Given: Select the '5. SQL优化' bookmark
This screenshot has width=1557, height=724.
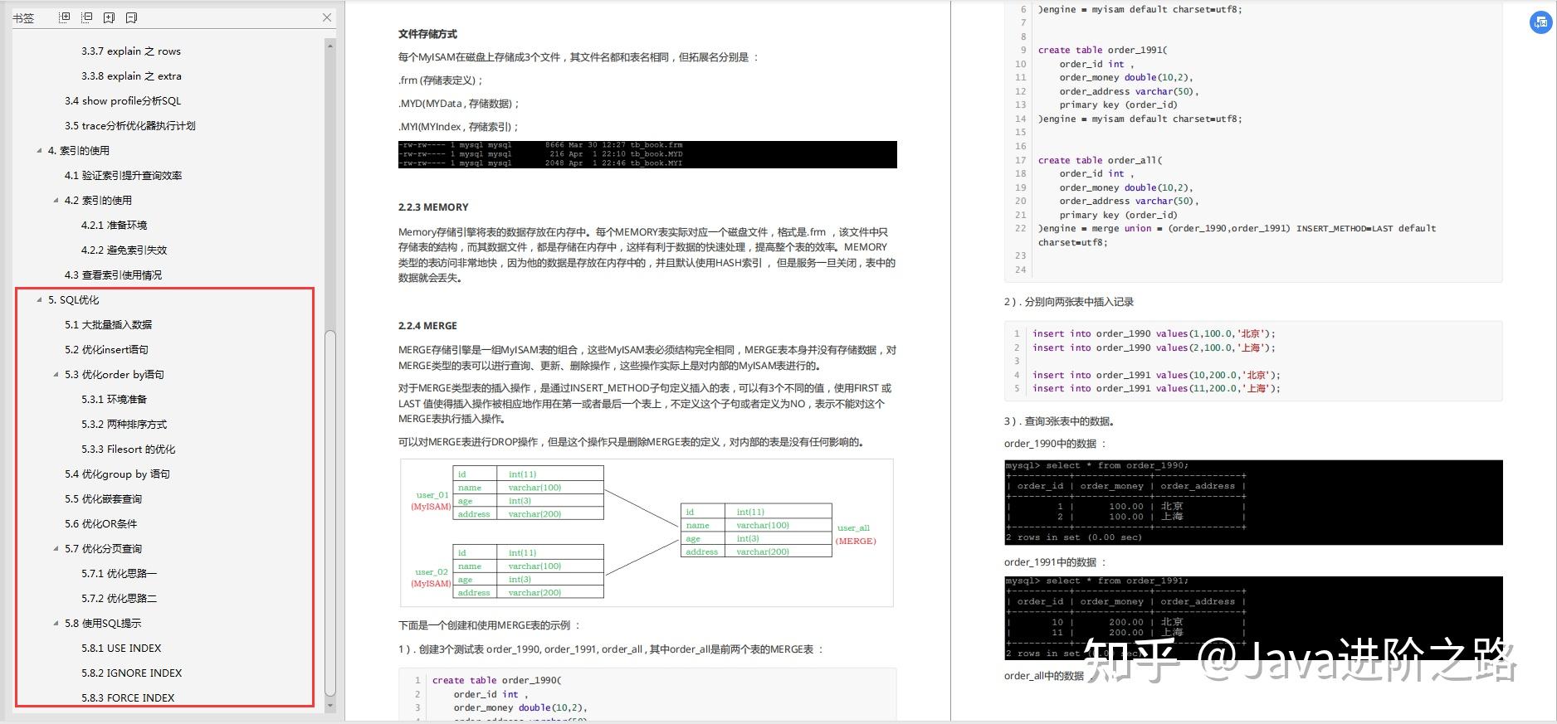Looking at the screenshot, I should click(74, 300).
